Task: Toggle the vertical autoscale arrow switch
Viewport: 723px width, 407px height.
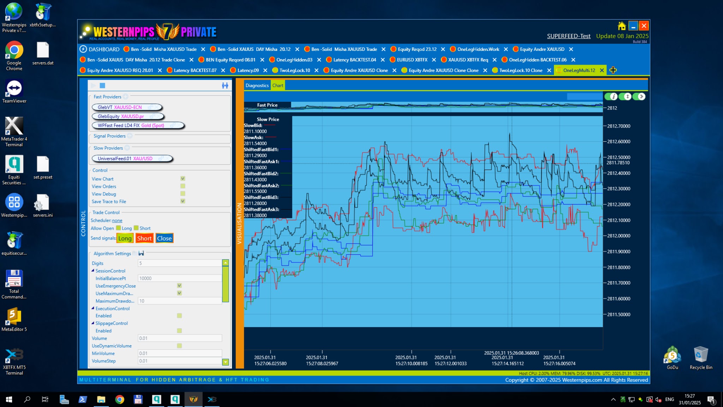Action: tap(625, 96)
